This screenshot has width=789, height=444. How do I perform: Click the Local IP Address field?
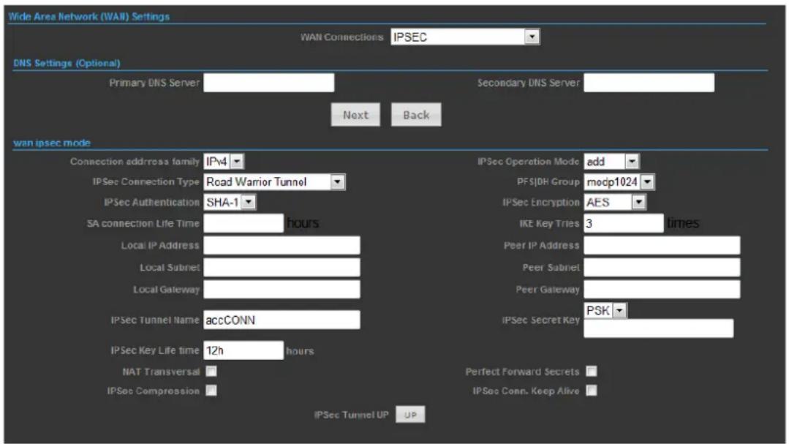282,245
